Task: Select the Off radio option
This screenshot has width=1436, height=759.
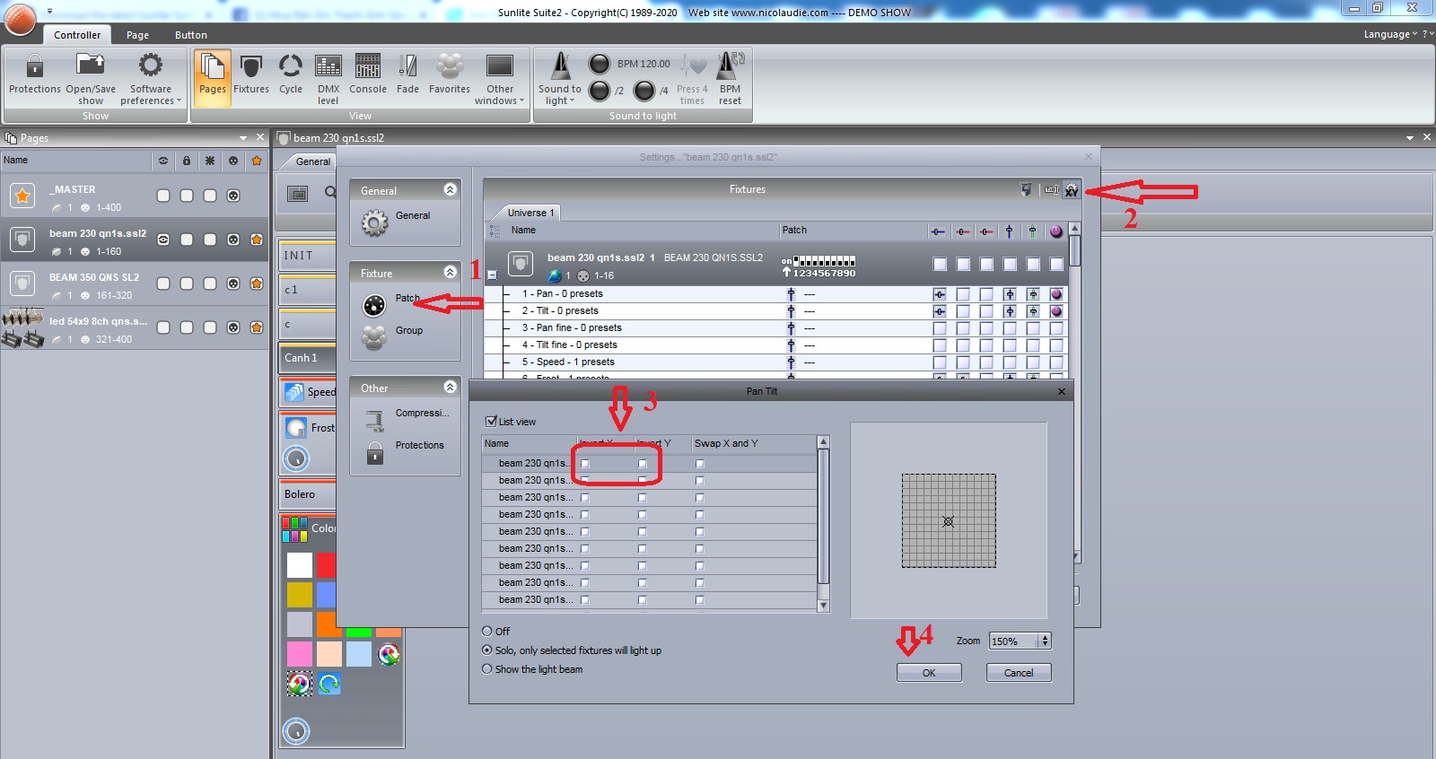Action: 487,632
